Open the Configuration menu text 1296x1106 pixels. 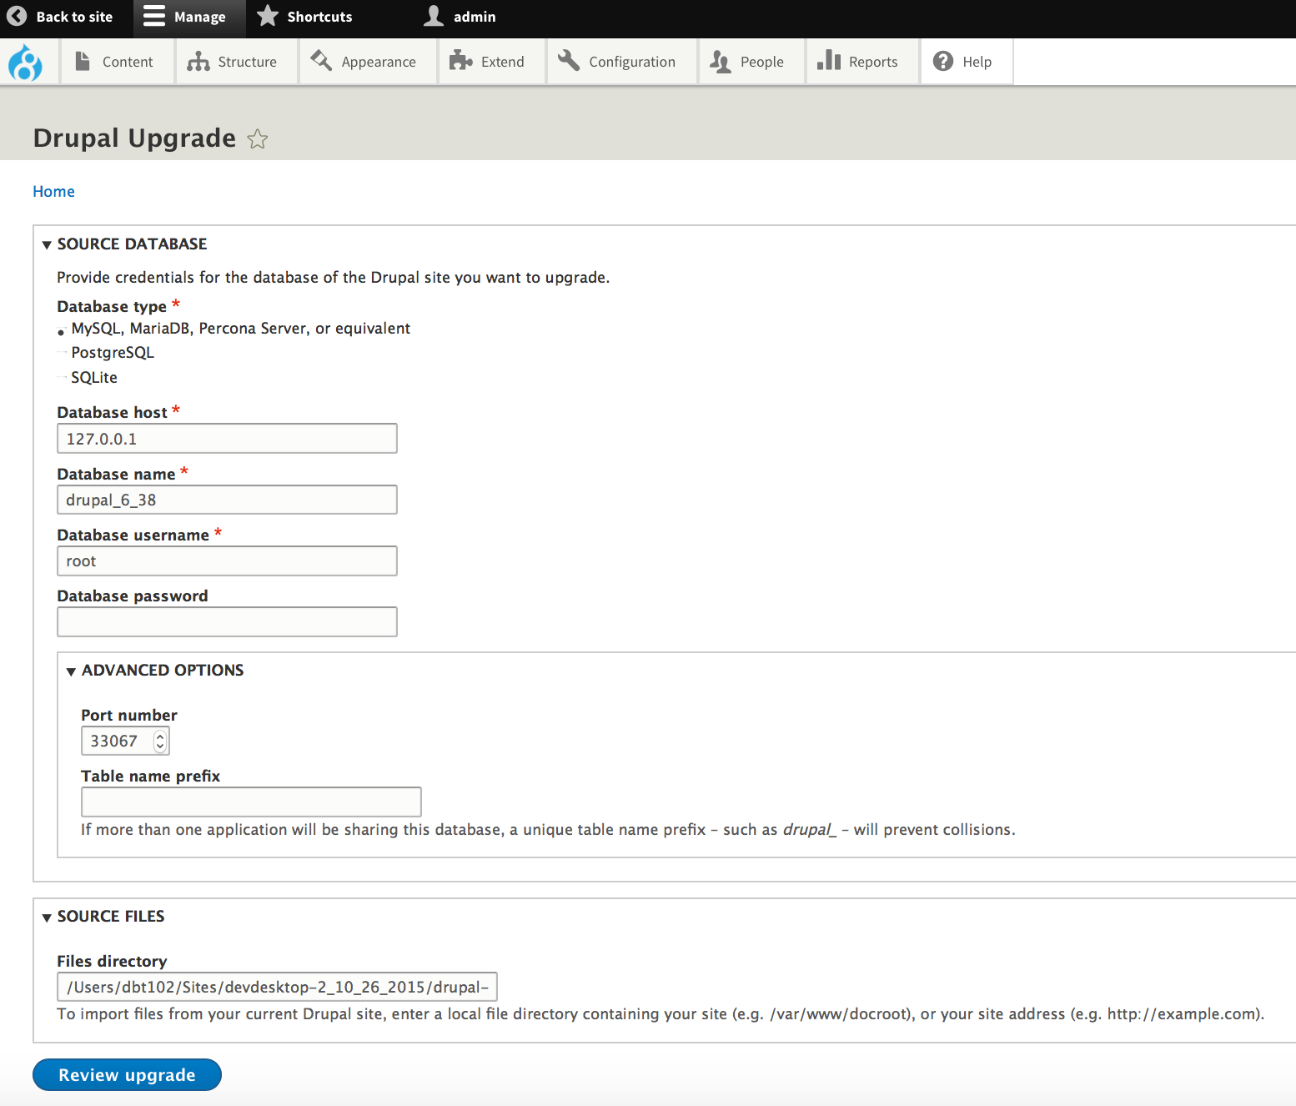[632, 62]
